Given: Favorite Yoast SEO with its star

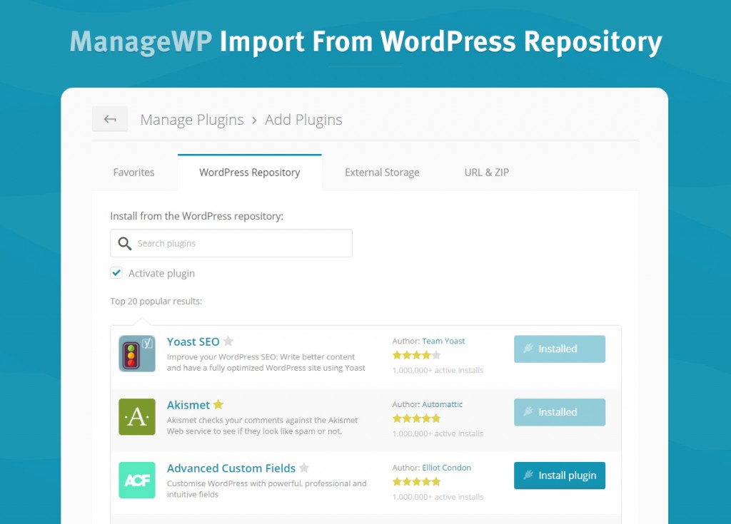Looking at the screenshot, I should point(228,341).
